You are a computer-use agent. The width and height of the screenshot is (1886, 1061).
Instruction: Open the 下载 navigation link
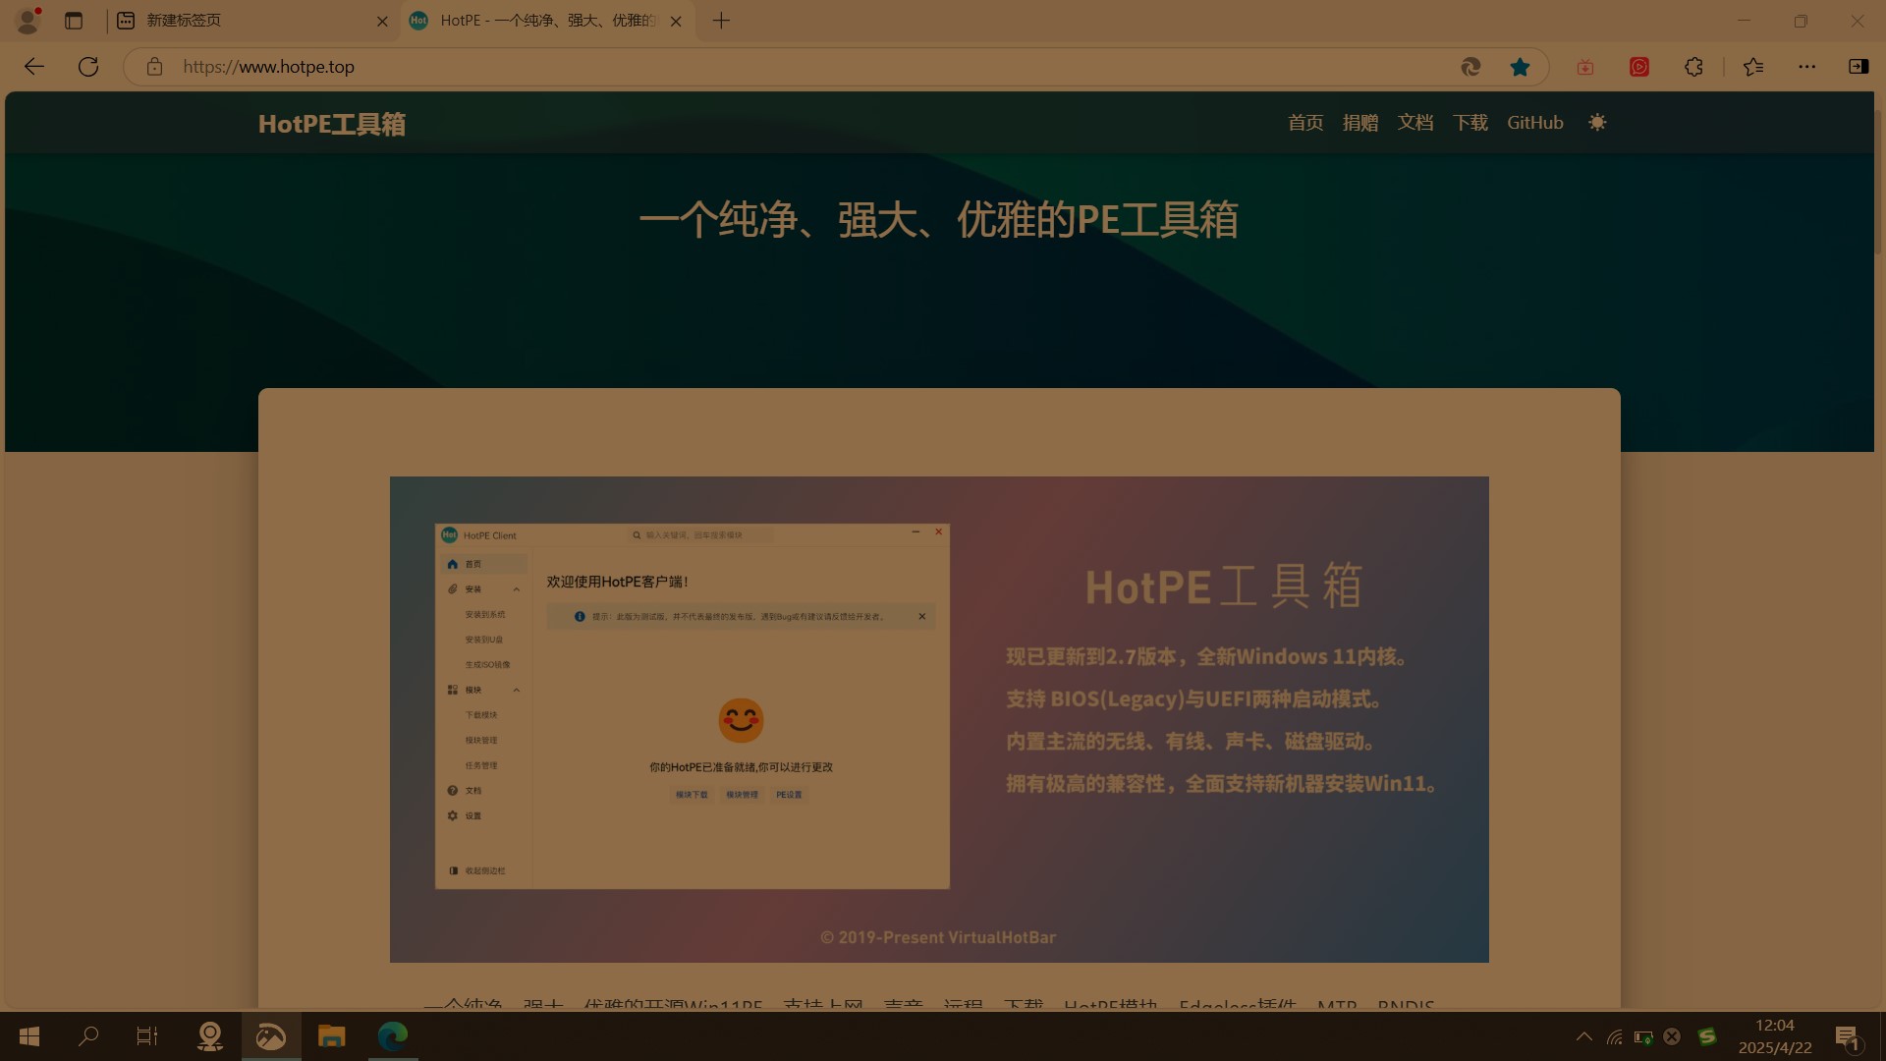[x=1470, y=123]
